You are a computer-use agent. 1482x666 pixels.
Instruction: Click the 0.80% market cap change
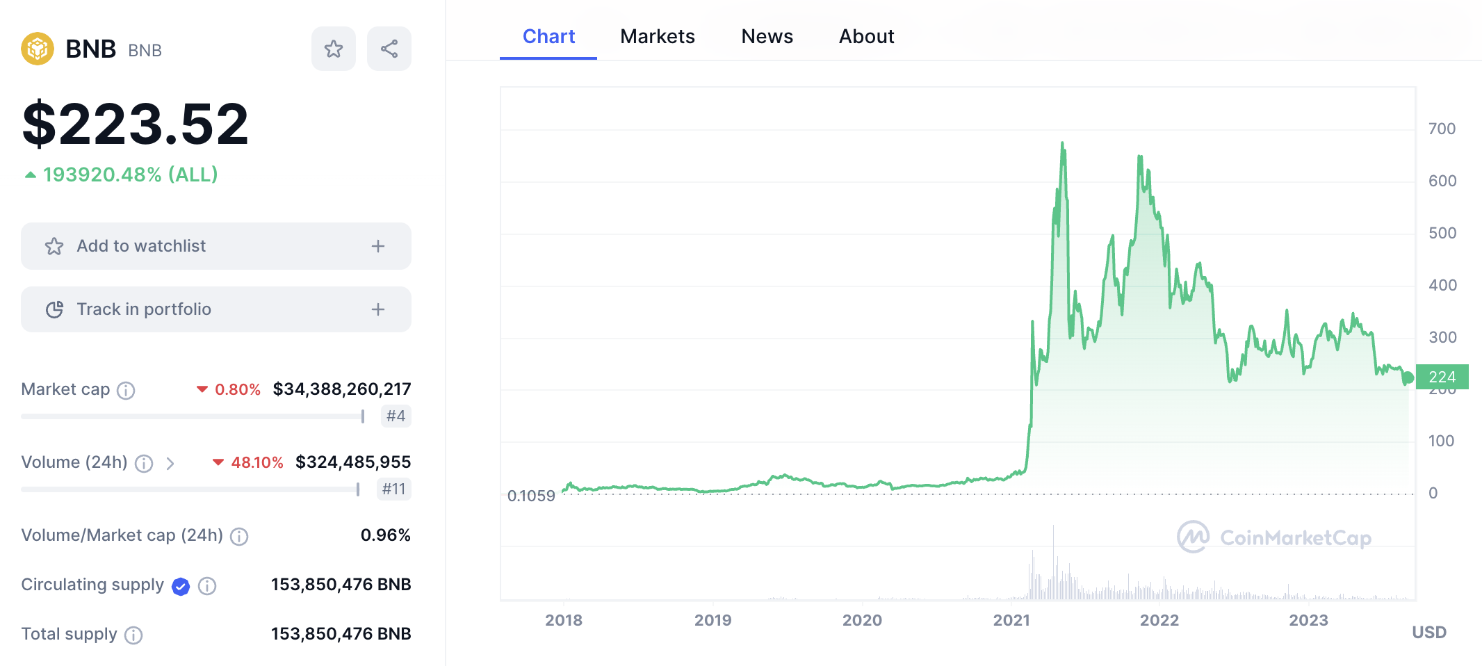pos(238,389)
